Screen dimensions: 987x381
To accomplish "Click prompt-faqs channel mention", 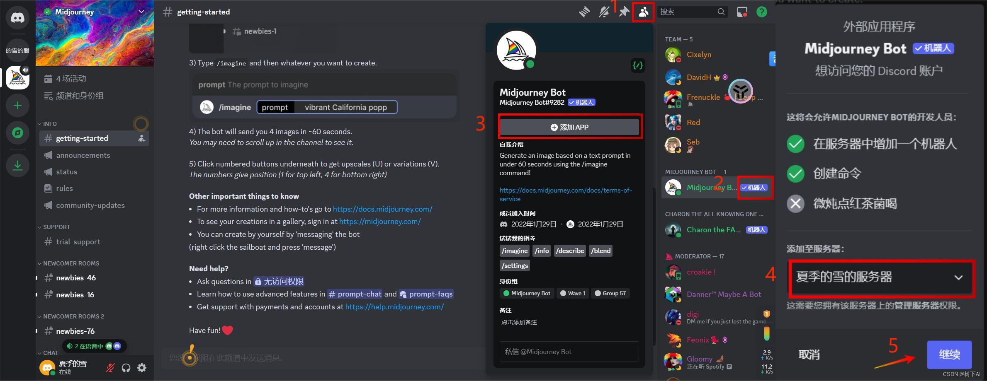I will 426,294.
